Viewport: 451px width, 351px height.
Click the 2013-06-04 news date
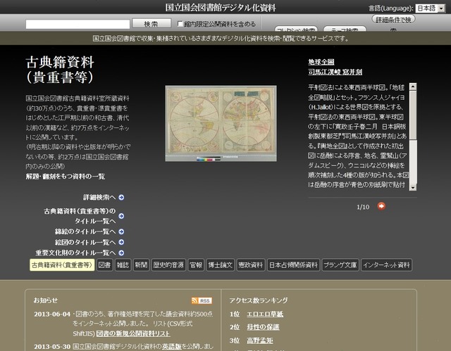(x=52, y=314)
